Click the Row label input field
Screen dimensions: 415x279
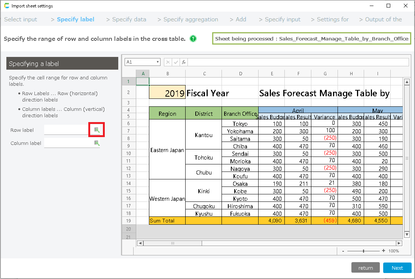(67, 130)
